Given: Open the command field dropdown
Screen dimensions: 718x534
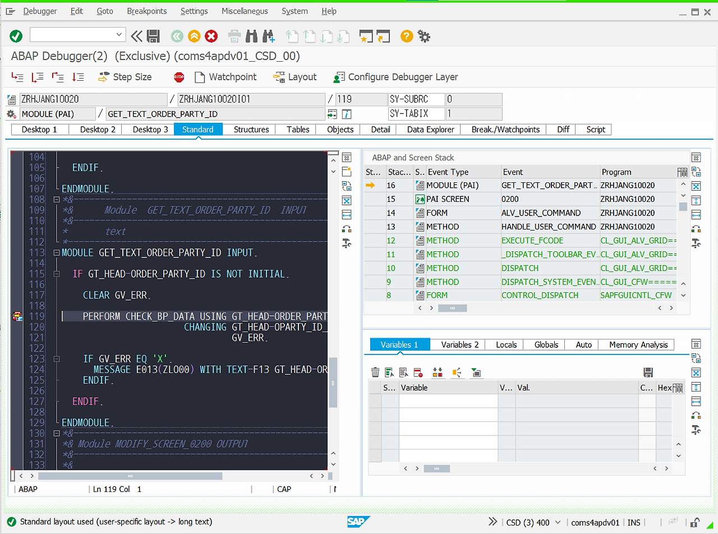Looking at the screenshot, I should click(119, 35).
